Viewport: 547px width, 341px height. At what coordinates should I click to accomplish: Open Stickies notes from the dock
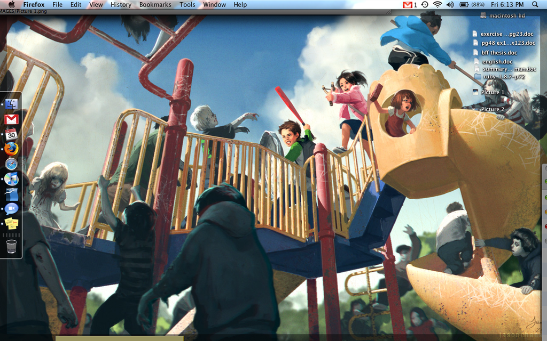(11, 223)
